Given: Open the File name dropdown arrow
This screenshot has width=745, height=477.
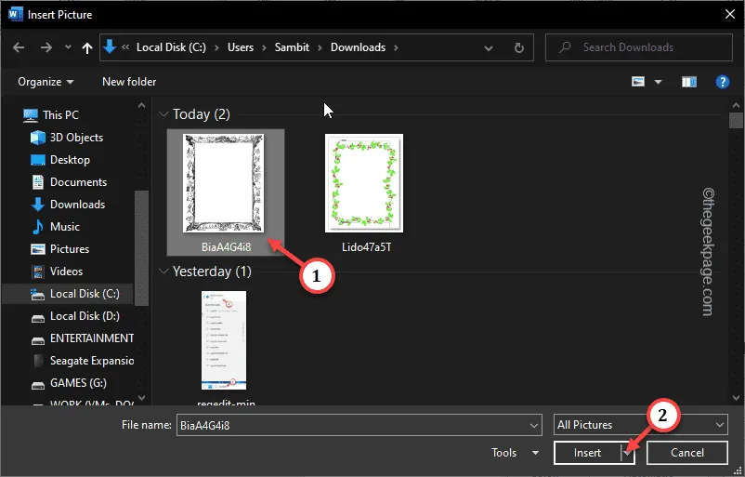Looking at the screenshot, I should (x=534, y=425).
